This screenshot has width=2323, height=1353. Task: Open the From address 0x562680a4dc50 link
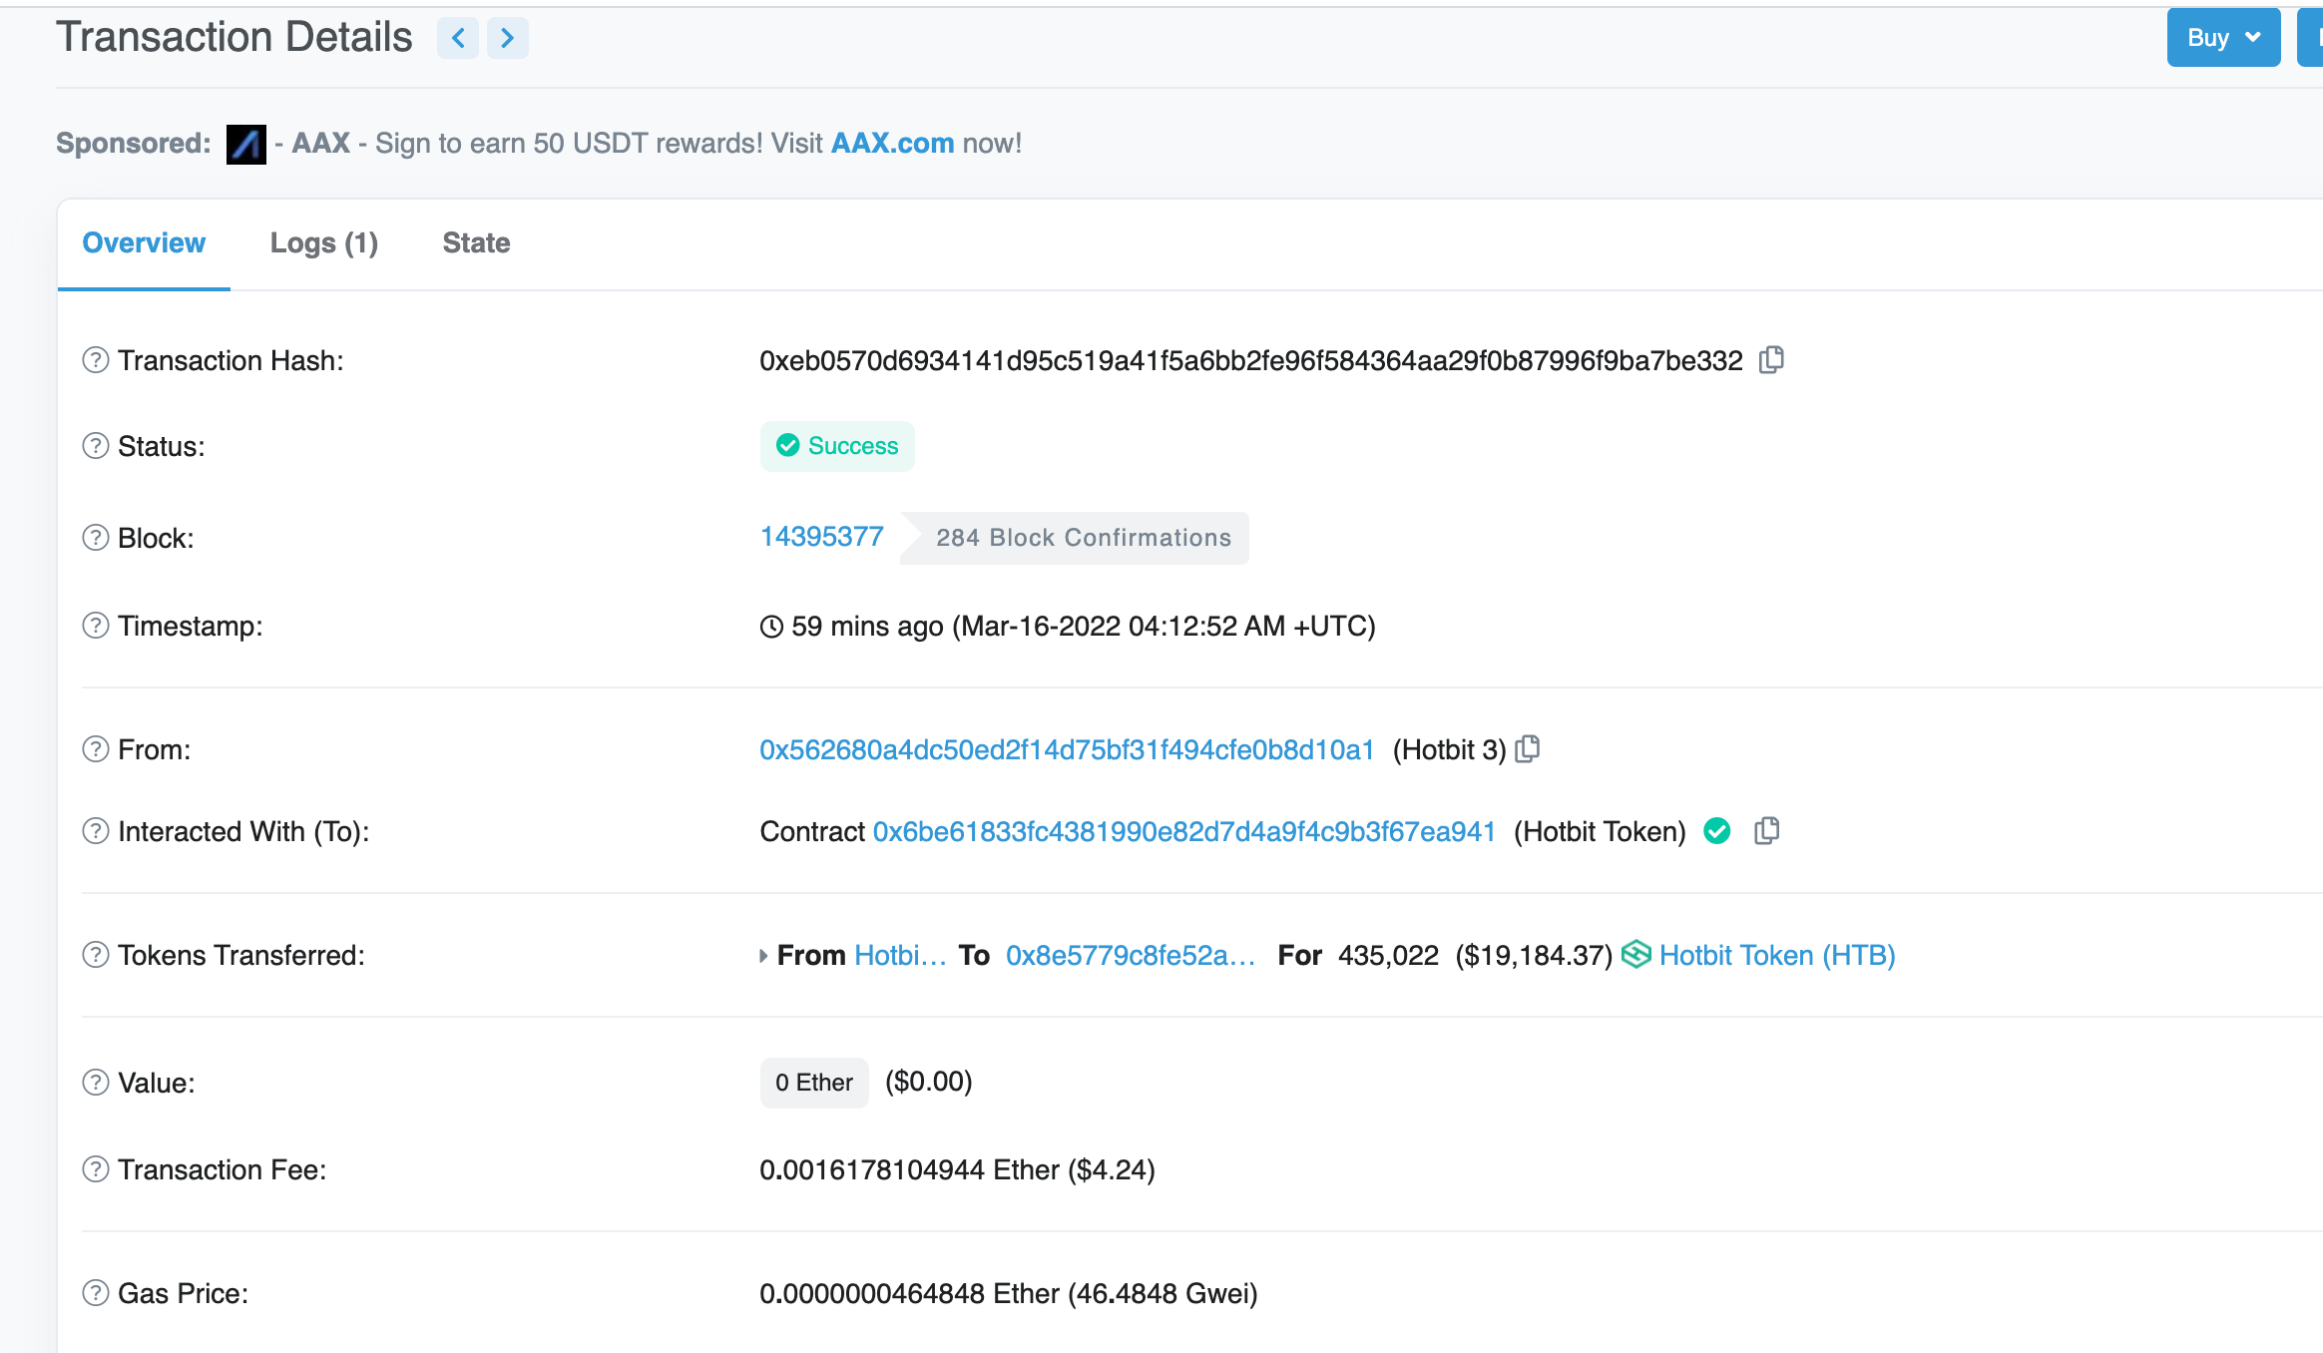1067,749
